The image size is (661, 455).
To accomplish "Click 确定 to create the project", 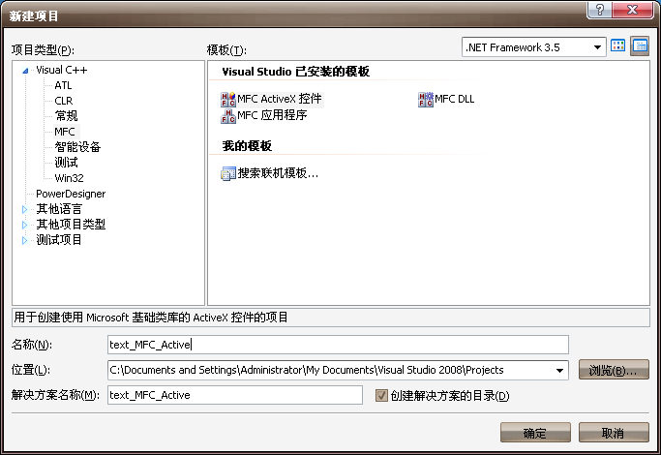I will pos(535,433).
